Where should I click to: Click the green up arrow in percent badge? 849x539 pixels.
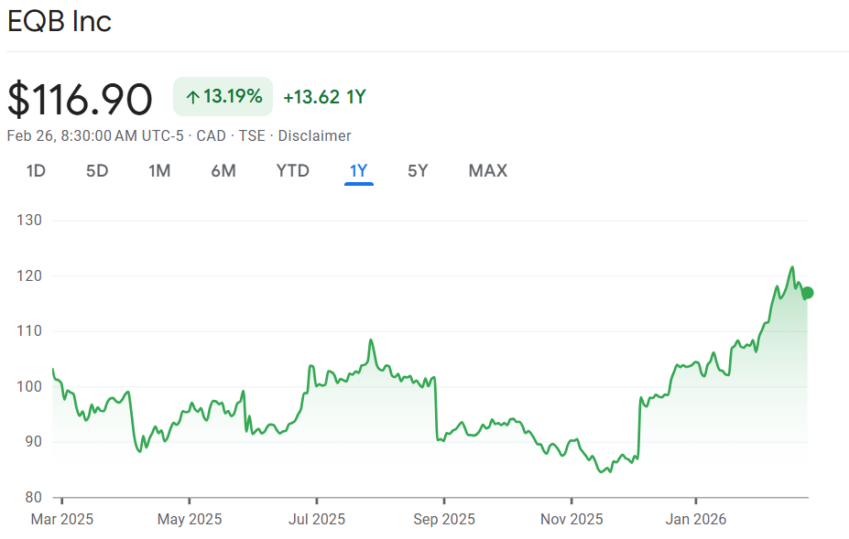(192, 97)
